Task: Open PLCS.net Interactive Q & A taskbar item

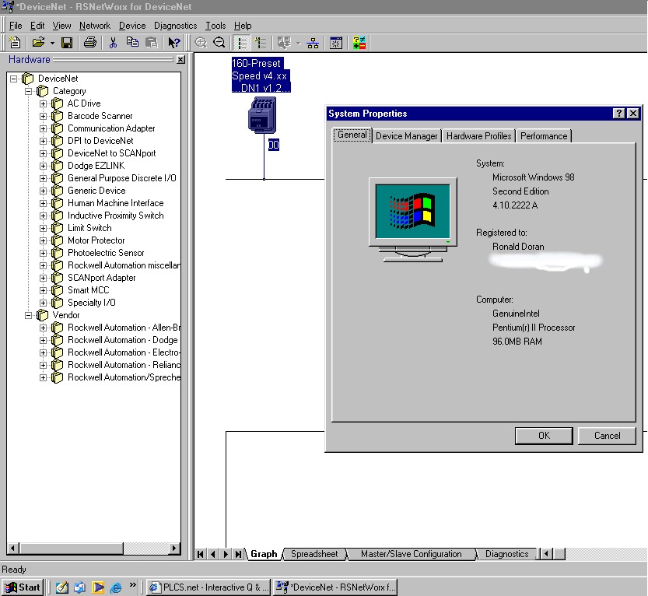Action: pos(208,587)
